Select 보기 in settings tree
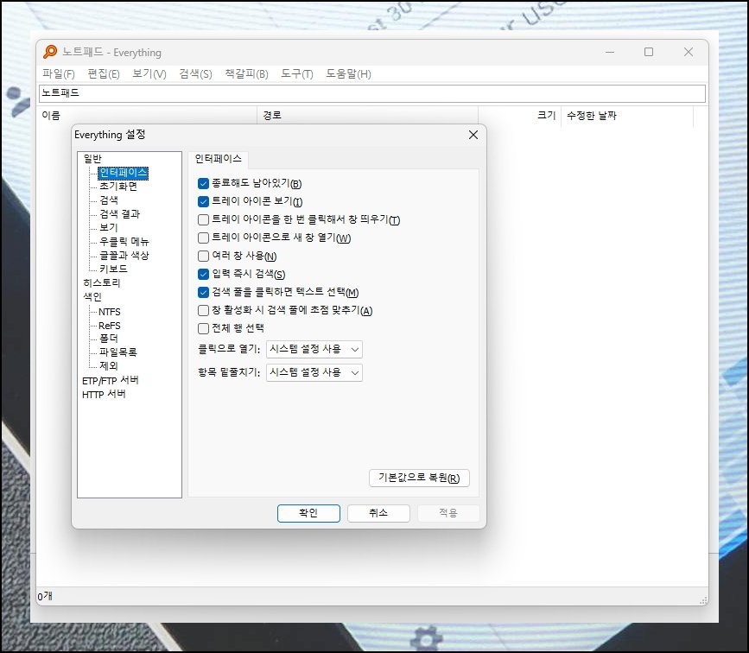 tap(109, 228)
